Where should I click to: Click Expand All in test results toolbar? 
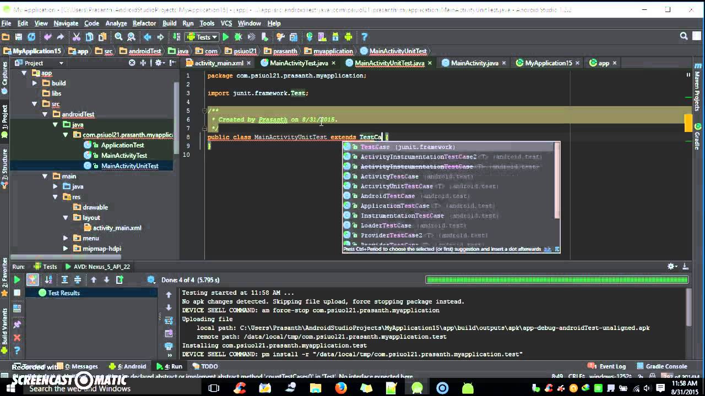coord(64,280)
